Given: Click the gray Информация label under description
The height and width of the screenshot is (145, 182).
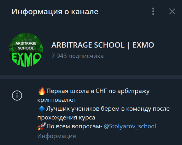Looking at the screenshot, I should [57, 136].
